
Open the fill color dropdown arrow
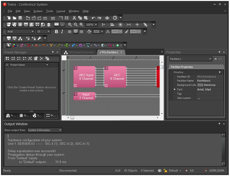(x=102, y=32)
